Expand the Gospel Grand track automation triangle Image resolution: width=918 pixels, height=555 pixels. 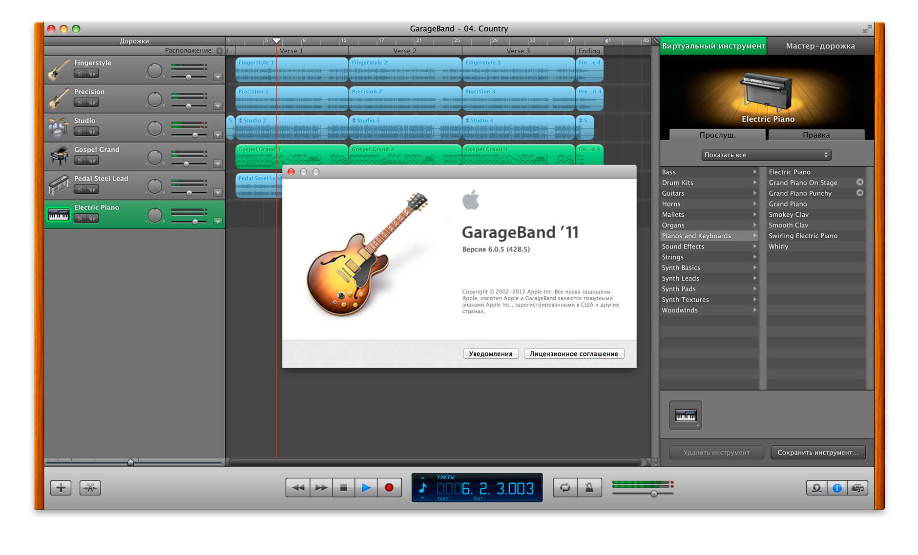pyautogui.click(x=218, y=164)
